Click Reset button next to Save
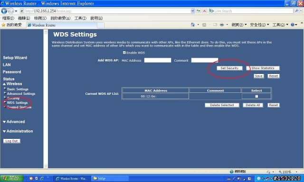This screenshot has width=304, height=182. click(274, 76)
